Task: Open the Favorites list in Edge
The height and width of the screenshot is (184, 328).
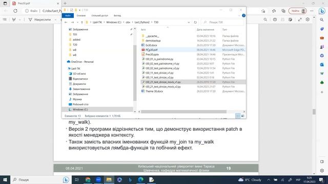Action: click(274, 11)
